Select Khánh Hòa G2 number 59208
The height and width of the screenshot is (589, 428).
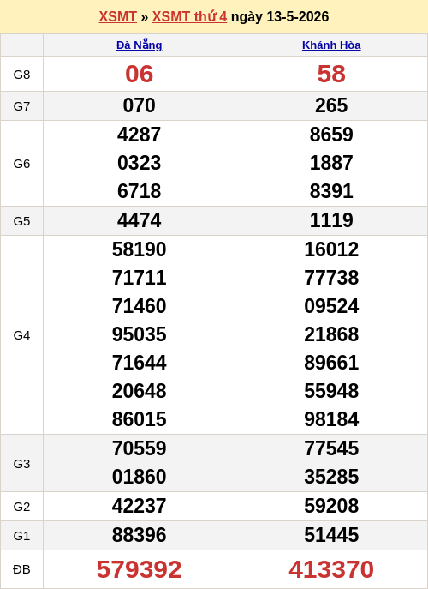[331, 506]
